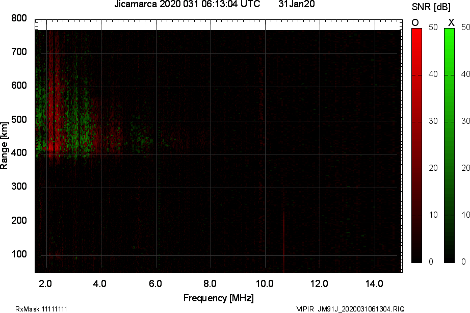The height and width of the screenshot is (313, 470).
Task: Click the '8.0' frequency tick label
Action: [210, 283]
